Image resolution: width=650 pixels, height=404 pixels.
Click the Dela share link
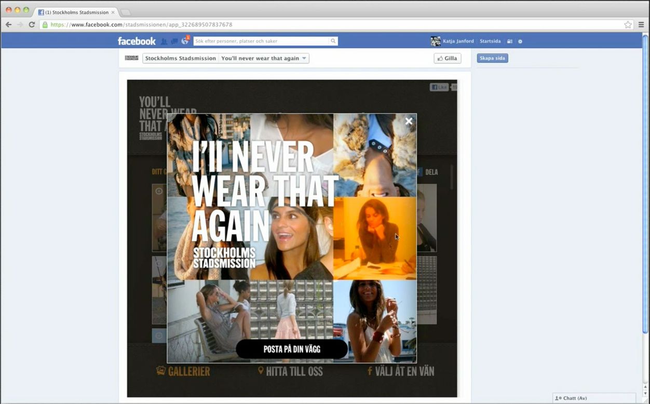point(427,172)
